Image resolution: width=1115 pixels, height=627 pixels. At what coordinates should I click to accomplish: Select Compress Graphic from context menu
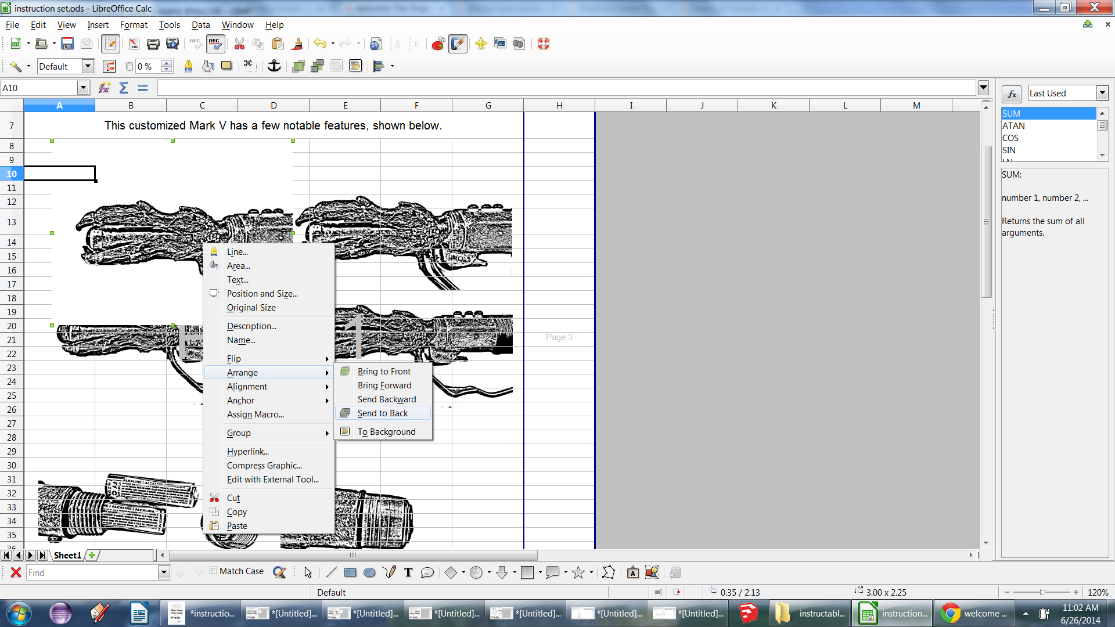pyautogui.click(x=264, y=464)
